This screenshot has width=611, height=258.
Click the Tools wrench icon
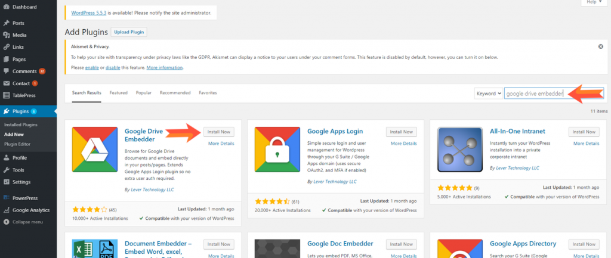point(6,170)
